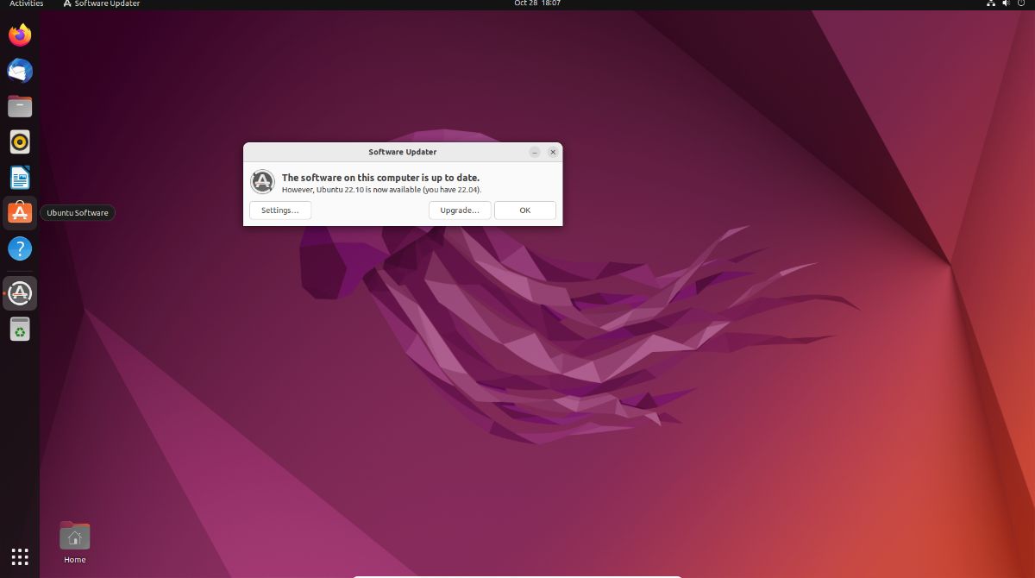Click the Upgrade... button
The width and height of the screenshot is (1035, 578).
[x=460, y=210]
